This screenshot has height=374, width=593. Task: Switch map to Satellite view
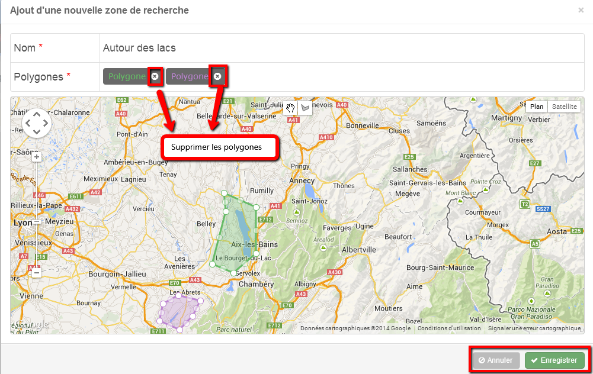[564, 107]
